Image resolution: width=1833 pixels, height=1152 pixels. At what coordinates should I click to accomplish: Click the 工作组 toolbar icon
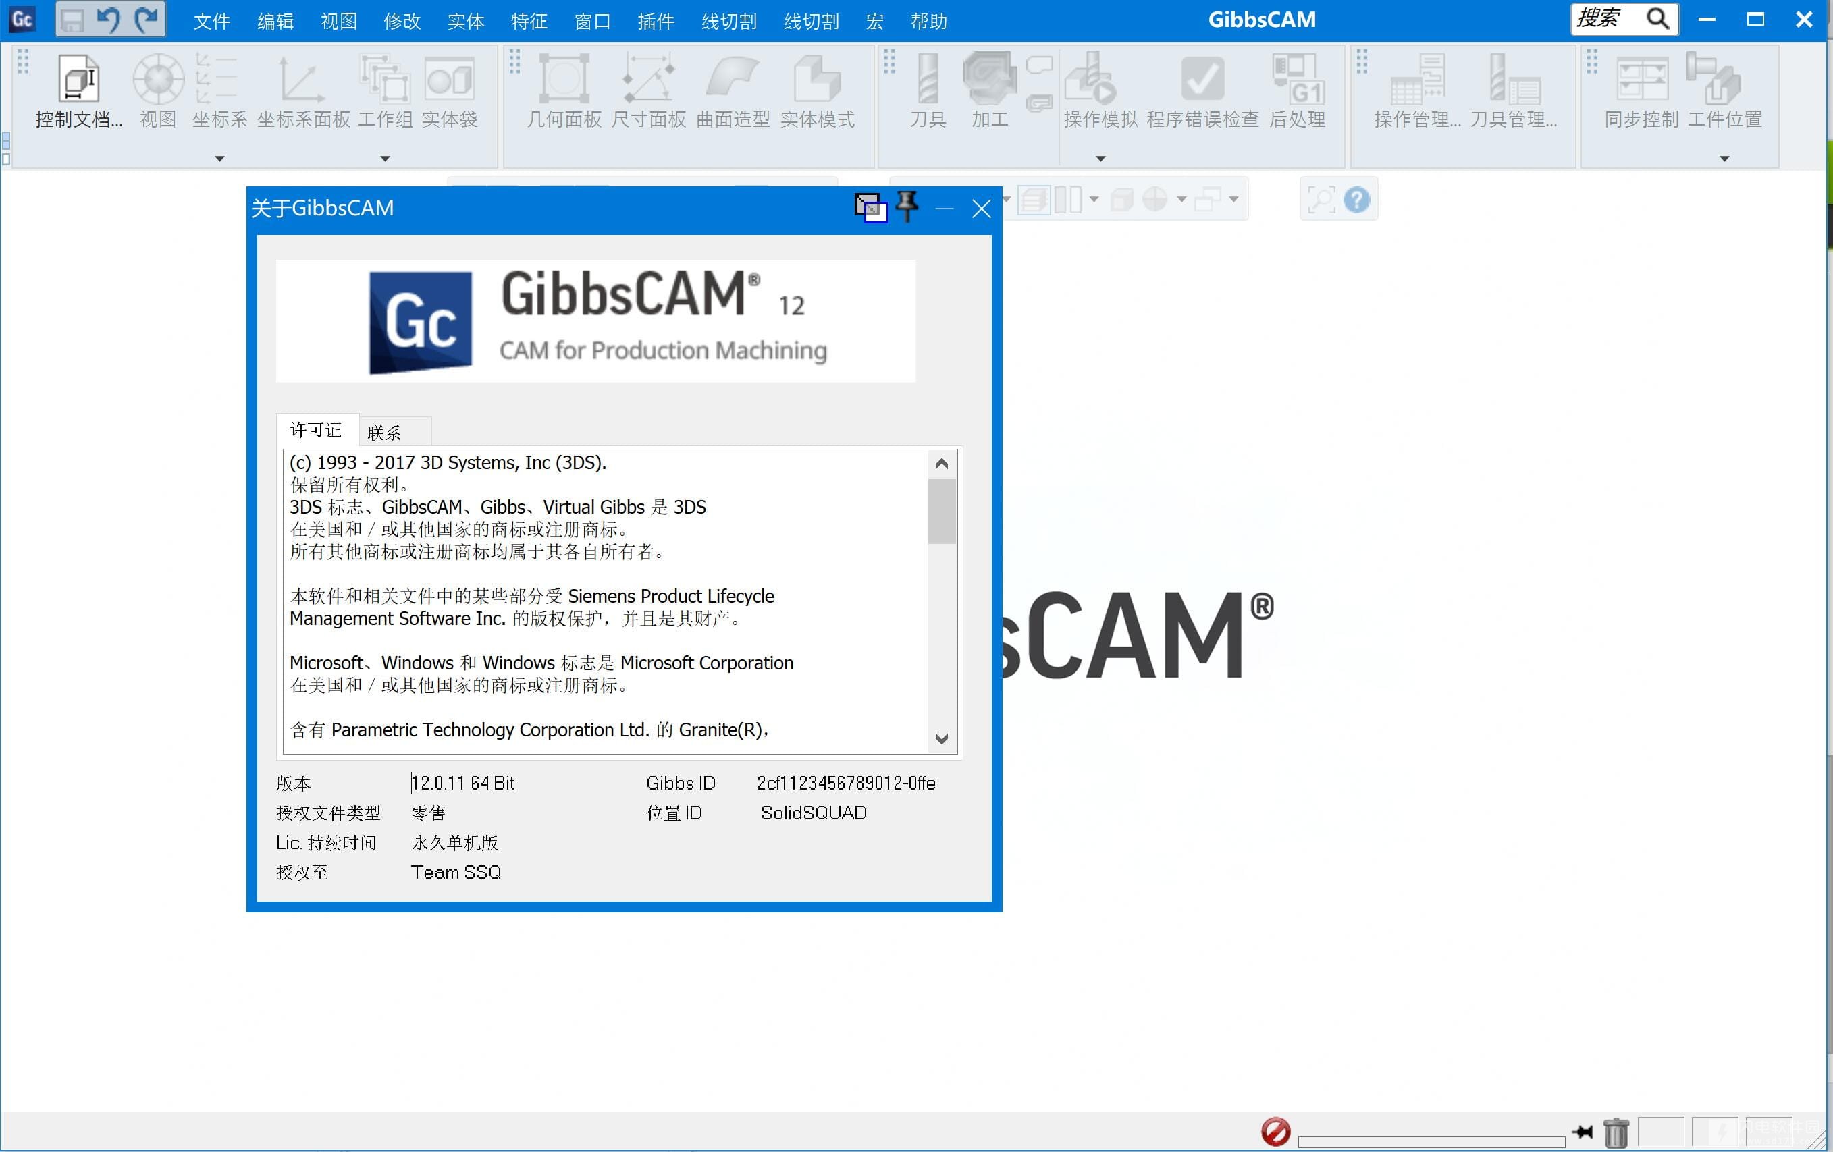(386, 90)
